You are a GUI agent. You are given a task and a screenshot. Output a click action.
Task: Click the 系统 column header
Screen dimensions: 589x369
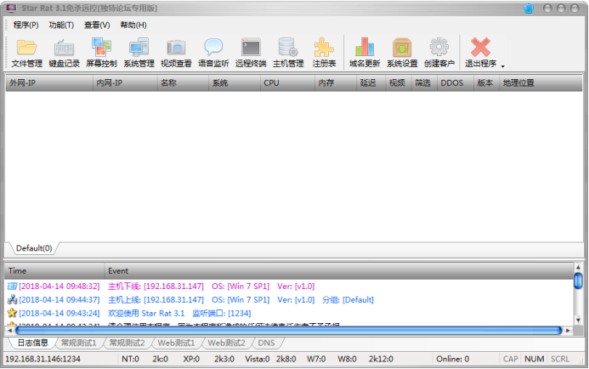point(235,82)
